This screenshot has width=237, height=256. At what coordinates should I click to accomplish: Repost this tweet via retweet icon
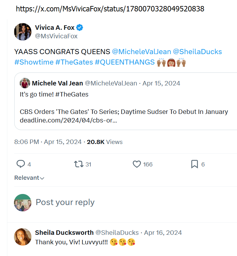pyautogui.click(x=78, y=164)
